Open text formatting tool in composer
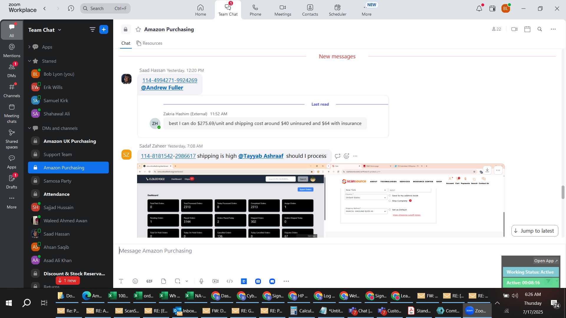 pyautogui.click(x=121, y=281)
